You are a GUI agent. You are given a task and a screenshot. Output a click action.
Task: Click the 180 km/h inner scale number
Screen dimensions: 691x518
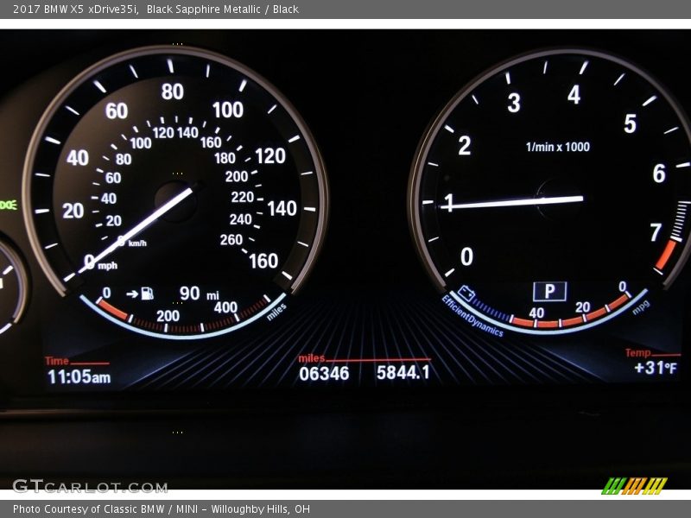tap(225, 158)
